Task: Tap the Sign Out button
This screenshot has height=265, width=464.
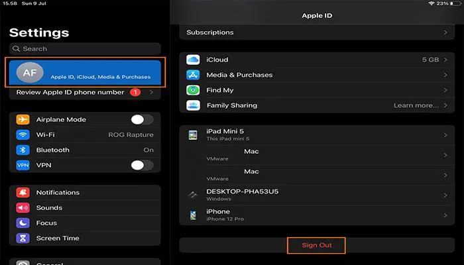Action: coord(317,245)
